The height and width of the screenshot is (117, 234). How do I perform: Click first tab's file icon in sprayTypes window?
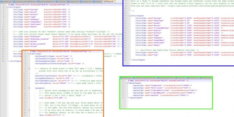[x=121, y=78]
